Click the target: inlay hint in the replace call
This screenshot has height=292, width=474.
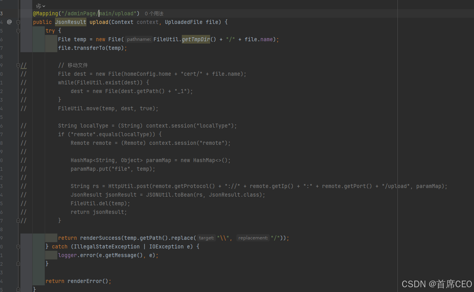(206, 238)
